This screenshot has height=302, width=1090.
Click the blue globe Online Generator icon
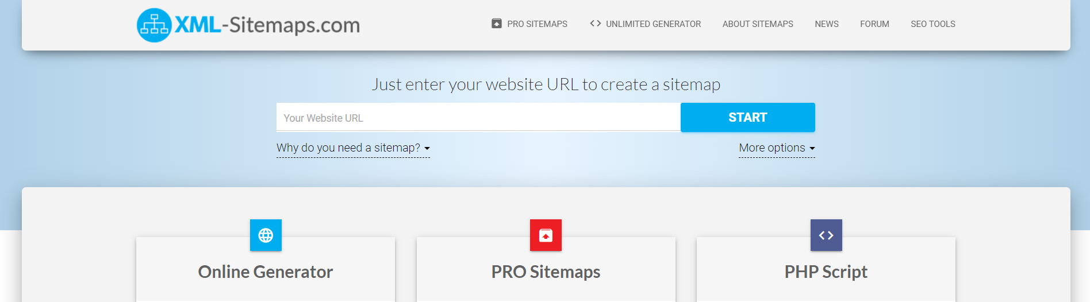click(x=266, y=235)
